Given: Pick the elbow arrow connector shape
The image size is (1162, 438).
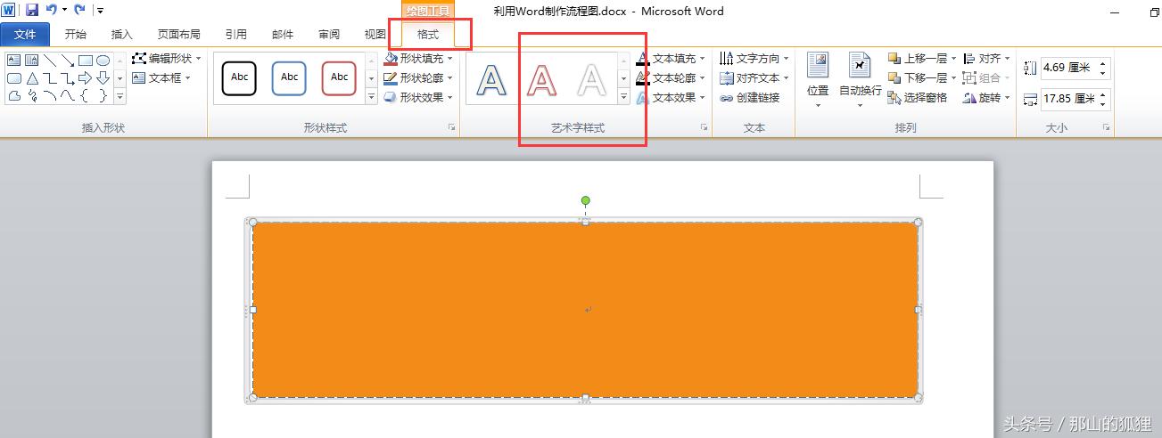Looking at the screenshot, I should (68, 78).
